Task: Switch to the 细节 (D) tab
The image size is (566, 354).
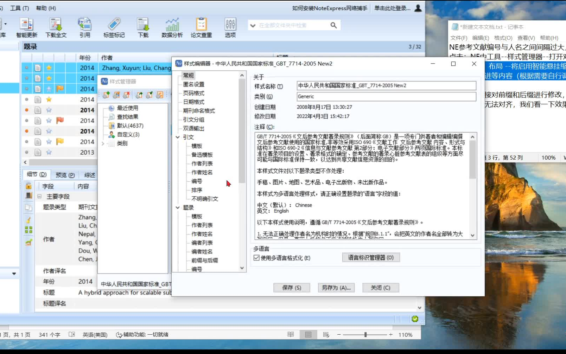Action: click(37, 174)
